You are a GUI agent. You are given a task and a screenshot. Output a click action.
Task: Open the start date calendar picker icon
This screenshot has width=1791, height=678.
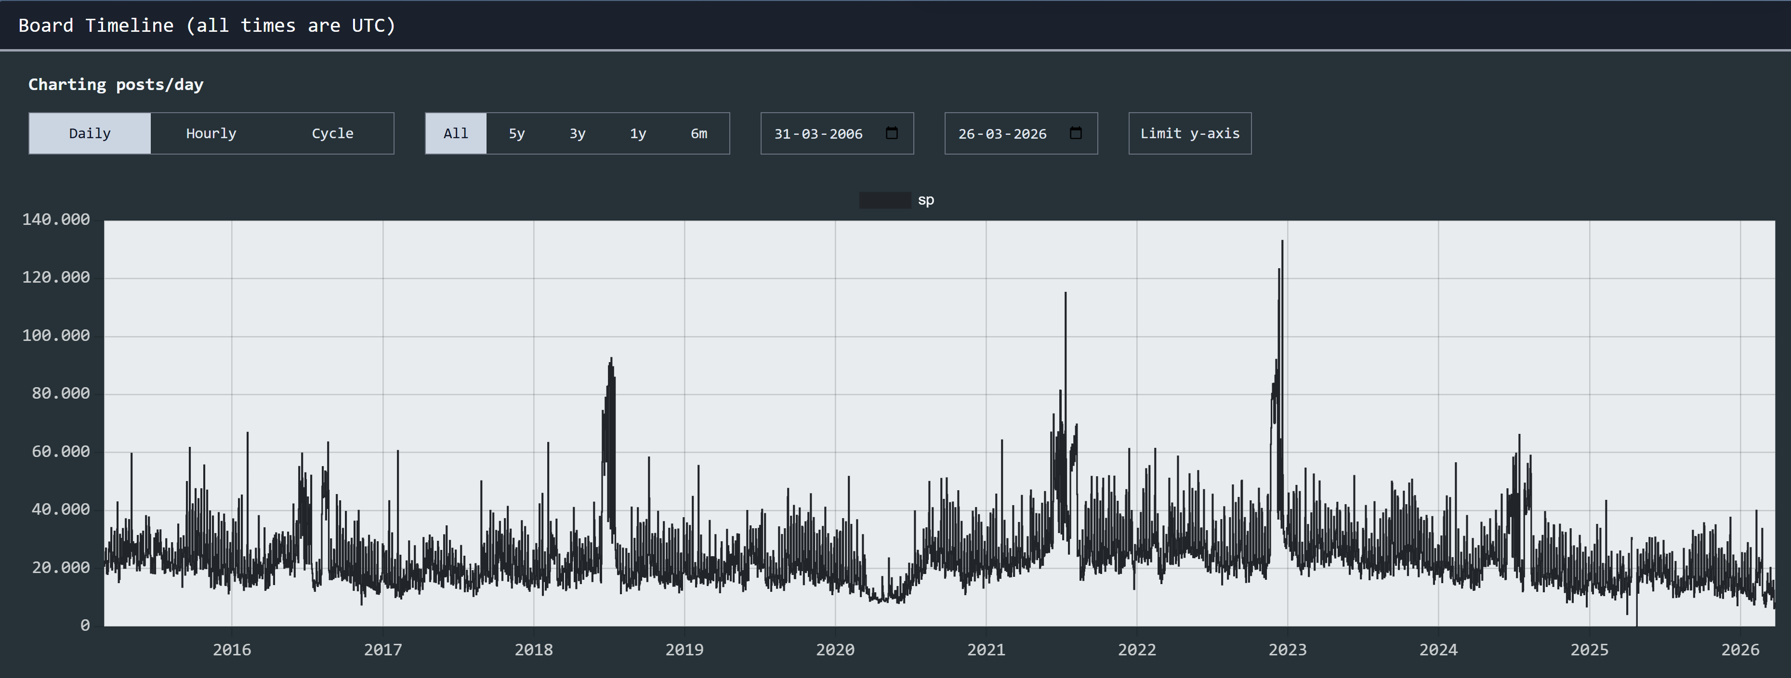892,133
